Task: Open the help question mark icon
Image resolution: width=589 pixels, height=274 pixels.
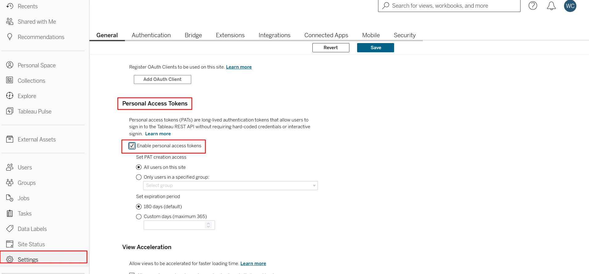Action: pos(533,6)
